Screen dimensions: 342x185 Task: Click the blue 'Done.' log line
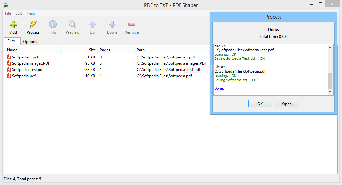point(219,88)
